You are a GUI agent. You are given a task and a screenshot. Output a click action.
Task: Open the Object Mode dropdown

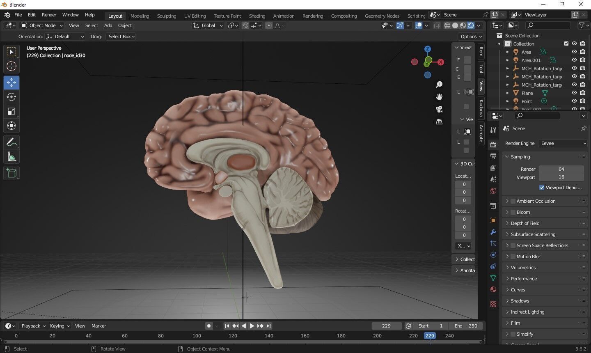tap(42, 25)
